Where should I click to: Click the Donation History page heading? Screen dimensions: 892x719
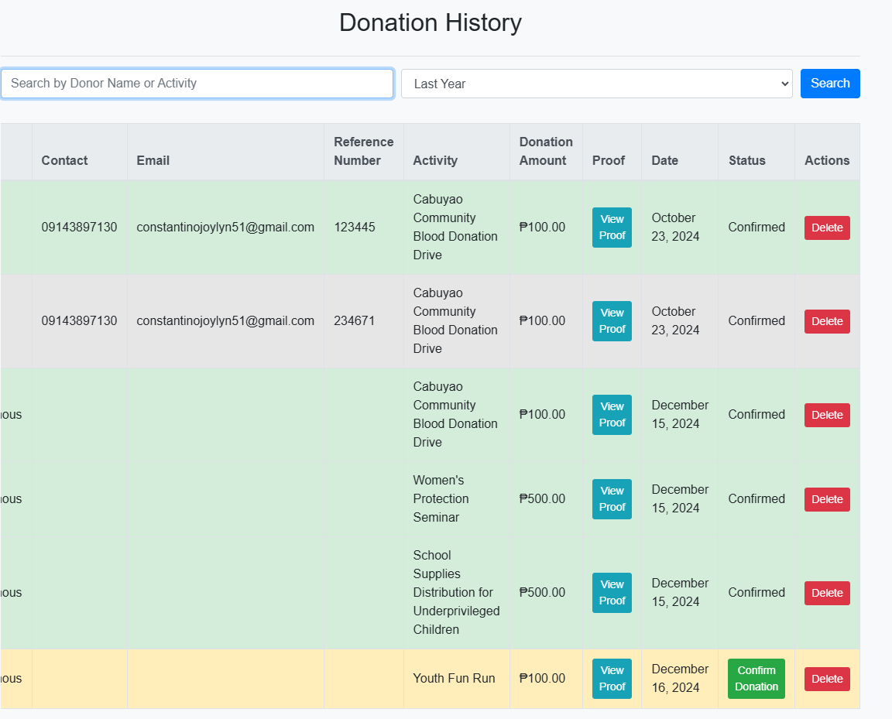tap(430, 22)
